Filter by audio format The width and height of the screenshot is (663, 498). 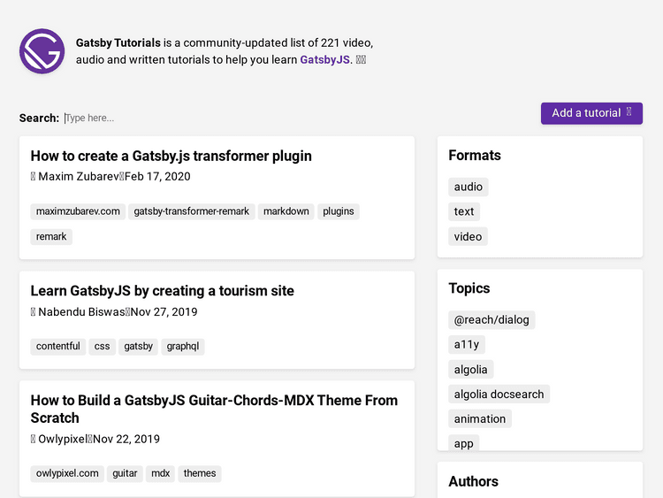468,187
